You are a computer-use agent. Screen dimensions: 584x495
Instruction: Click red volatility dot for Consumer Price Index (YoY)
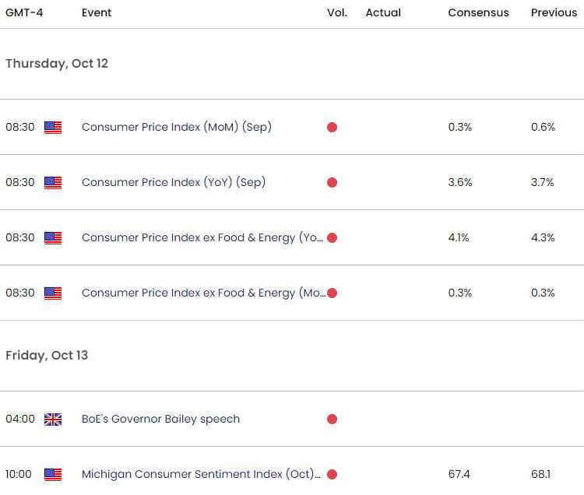coord(332,182)
